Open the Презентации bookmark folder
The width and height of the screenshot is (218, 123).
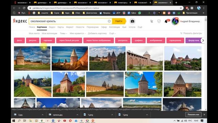(x=190, y=13)
